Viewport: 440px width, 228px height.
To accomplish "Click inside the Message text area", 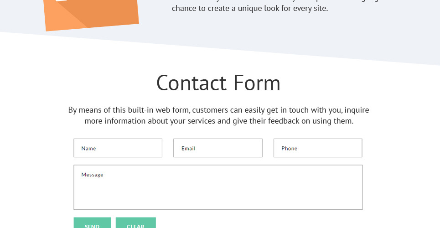I will pos(218,192).
